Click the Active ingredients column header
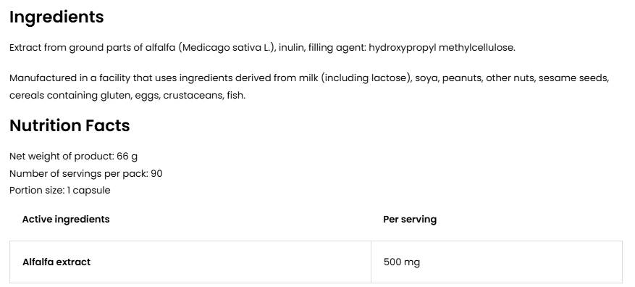Screen dimensions: 635x287 point(66,220)
